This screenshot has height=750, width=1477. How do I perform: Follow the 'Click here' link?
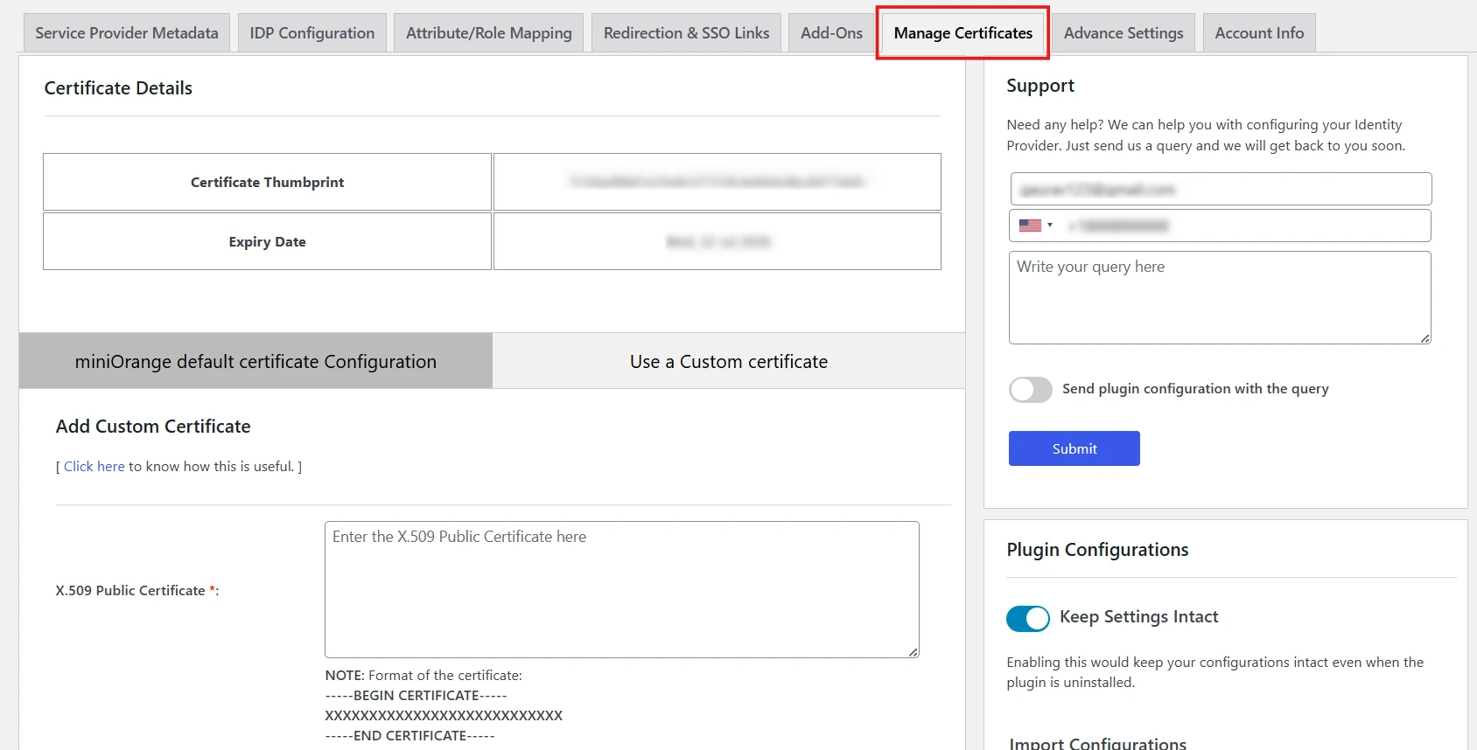point(94,467)
